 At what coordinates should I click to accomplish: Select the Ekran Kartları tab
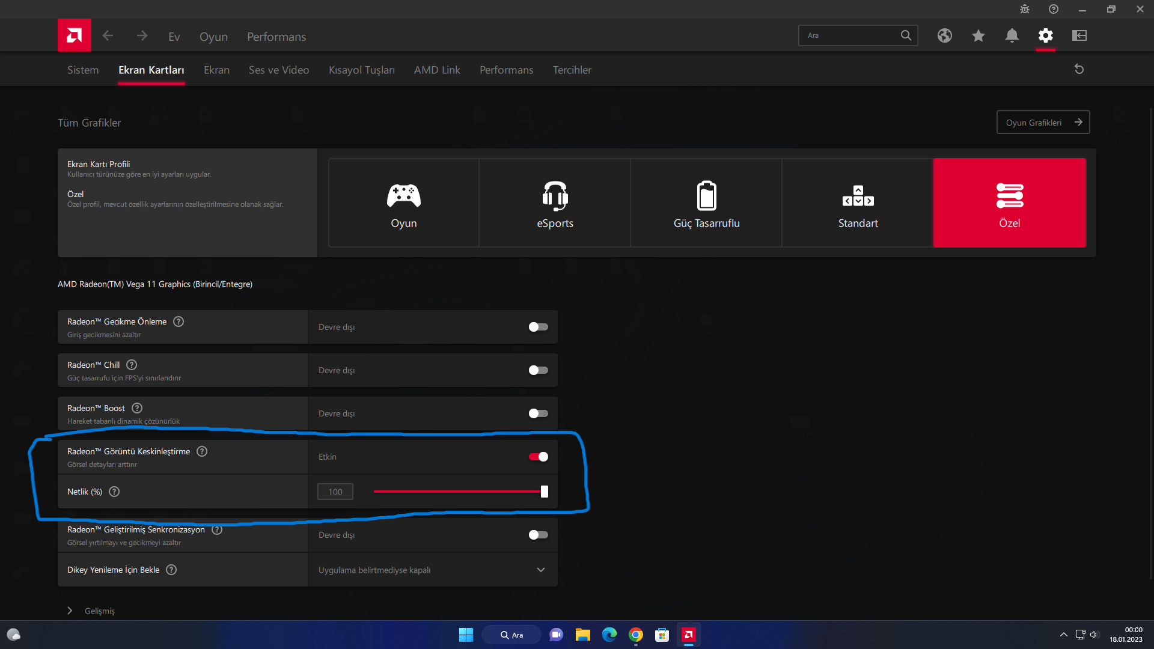151,70
